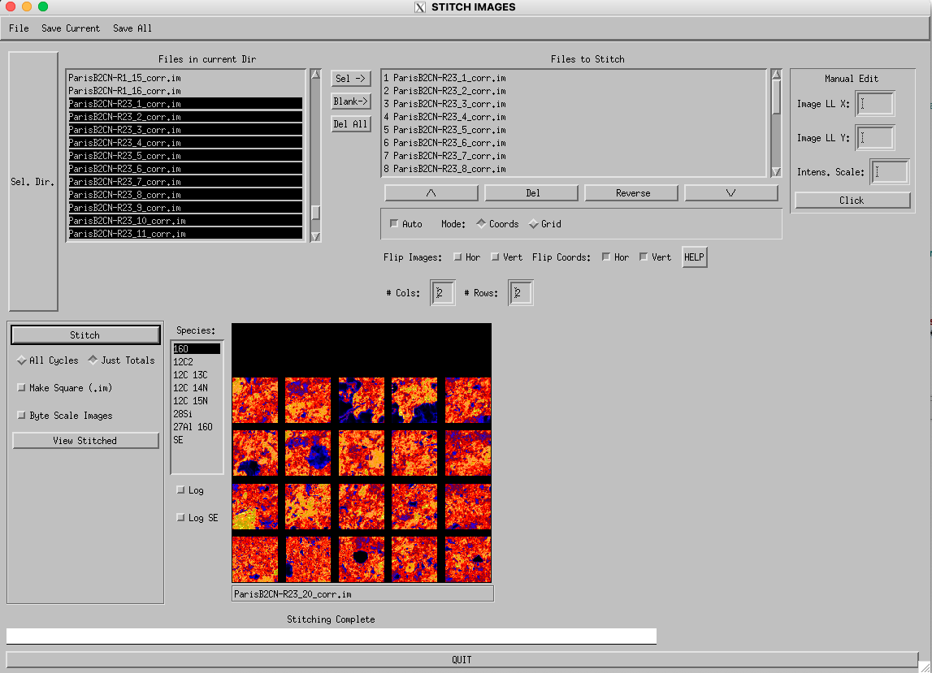Click the HELP button for flip options
The width and height of the screenshot is (932, 673).
[694, 257]
